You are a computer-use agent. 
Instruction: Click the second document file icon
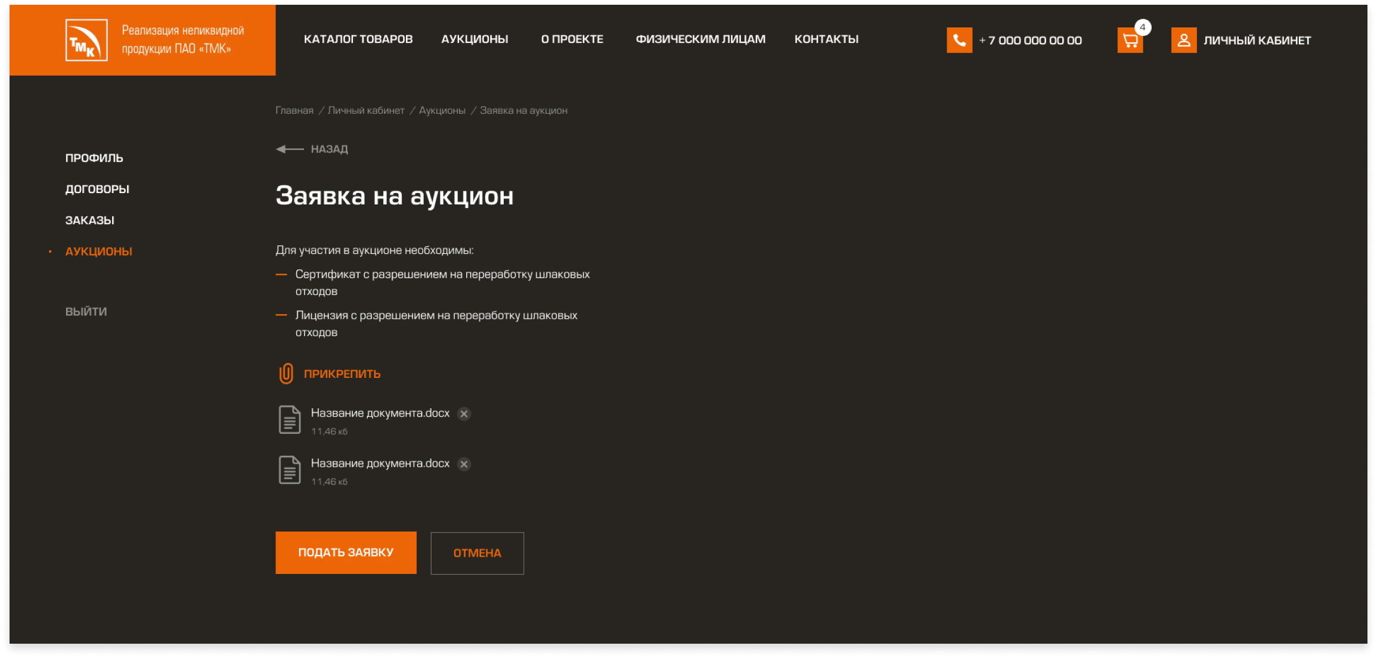(x=290, y=470)
